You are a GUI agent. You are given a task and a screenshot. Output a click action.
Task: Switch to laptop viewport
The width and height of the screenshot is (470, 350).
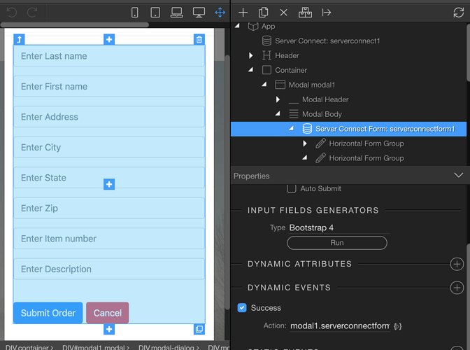[x=177, y=13]
